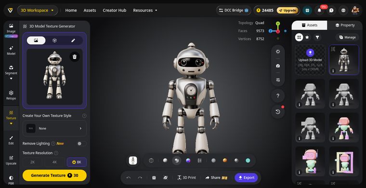Switch to the Assets panel tab

[310, 25]
